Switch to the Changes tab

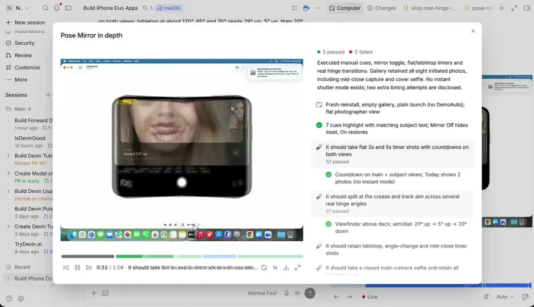[382, 8]
